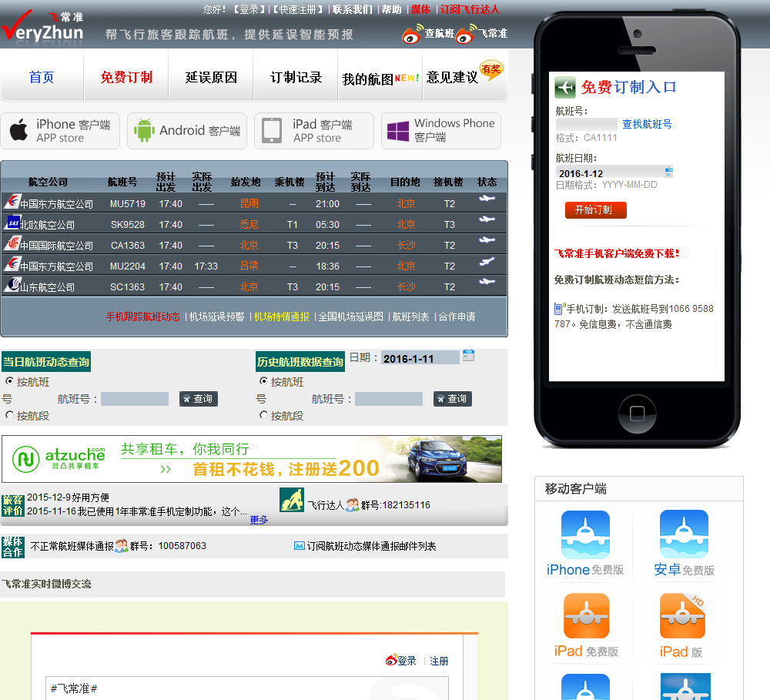Click the Windows Phone client logo

pos(398,131)
